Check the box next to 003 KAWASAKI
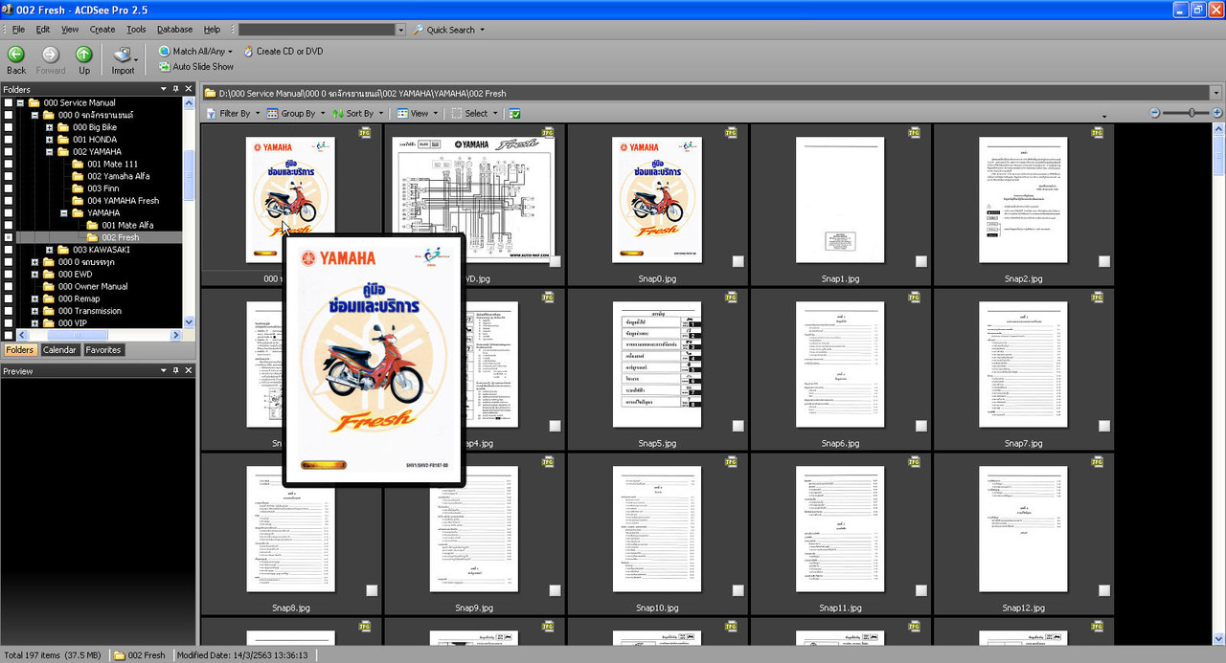 click(x=9, y=250)
